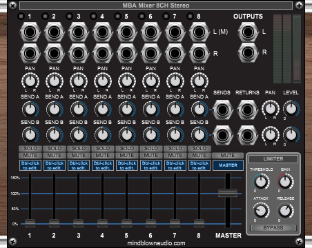Click the Return B input jack

pyautogui.click(x=247, y=136)
